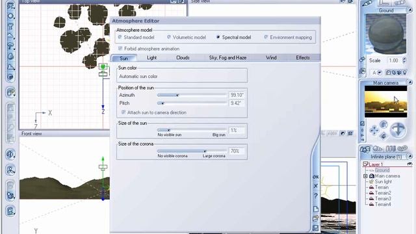The width and height of the screenshot is (416, 234).
Task: Select the rock creation tool
Action: click(x=10, y=57)
